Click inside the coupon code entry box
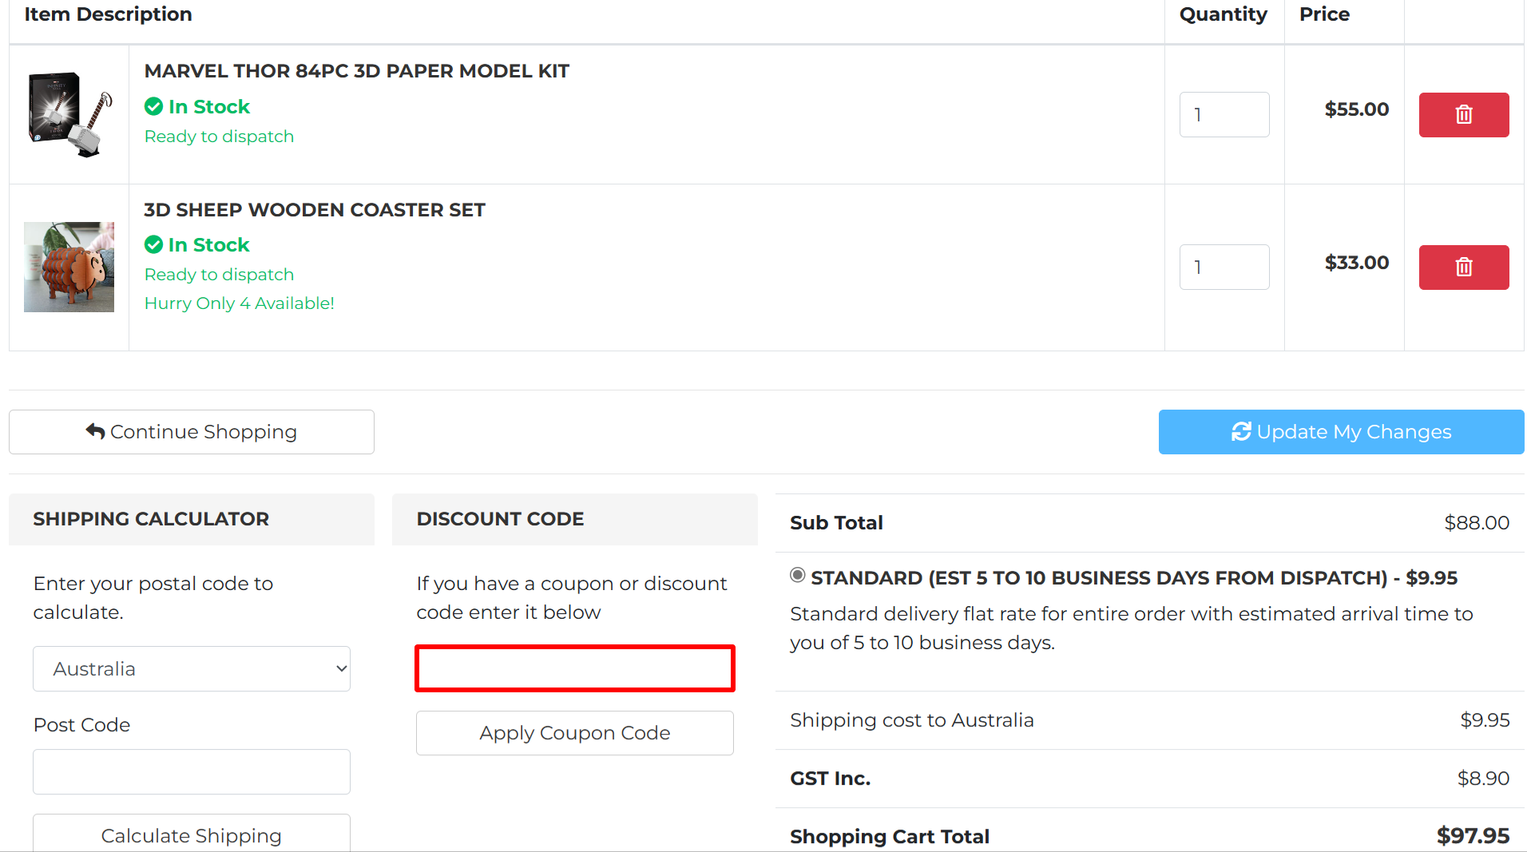This screenshot has width=1527, height=852. (574, 668)
